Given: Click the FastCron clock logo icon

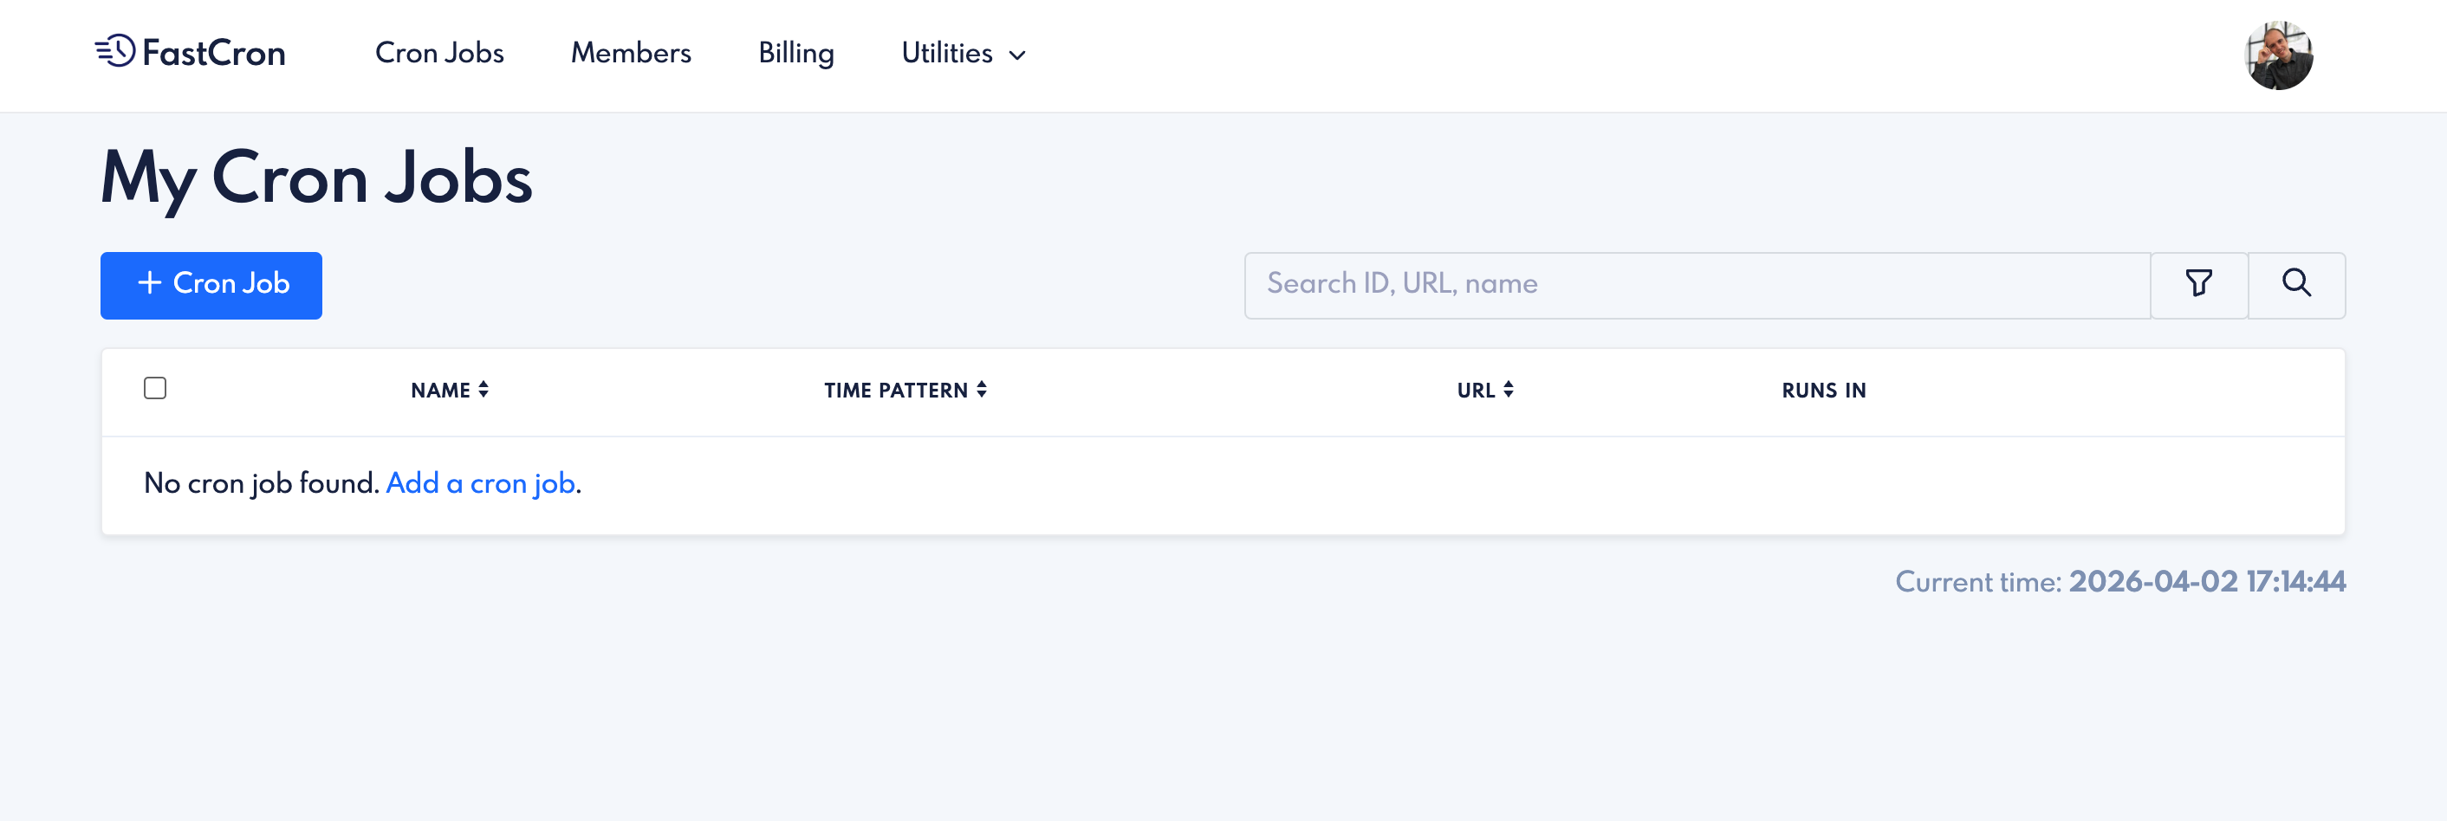Looking at the screenshot, I should (116, 51).
